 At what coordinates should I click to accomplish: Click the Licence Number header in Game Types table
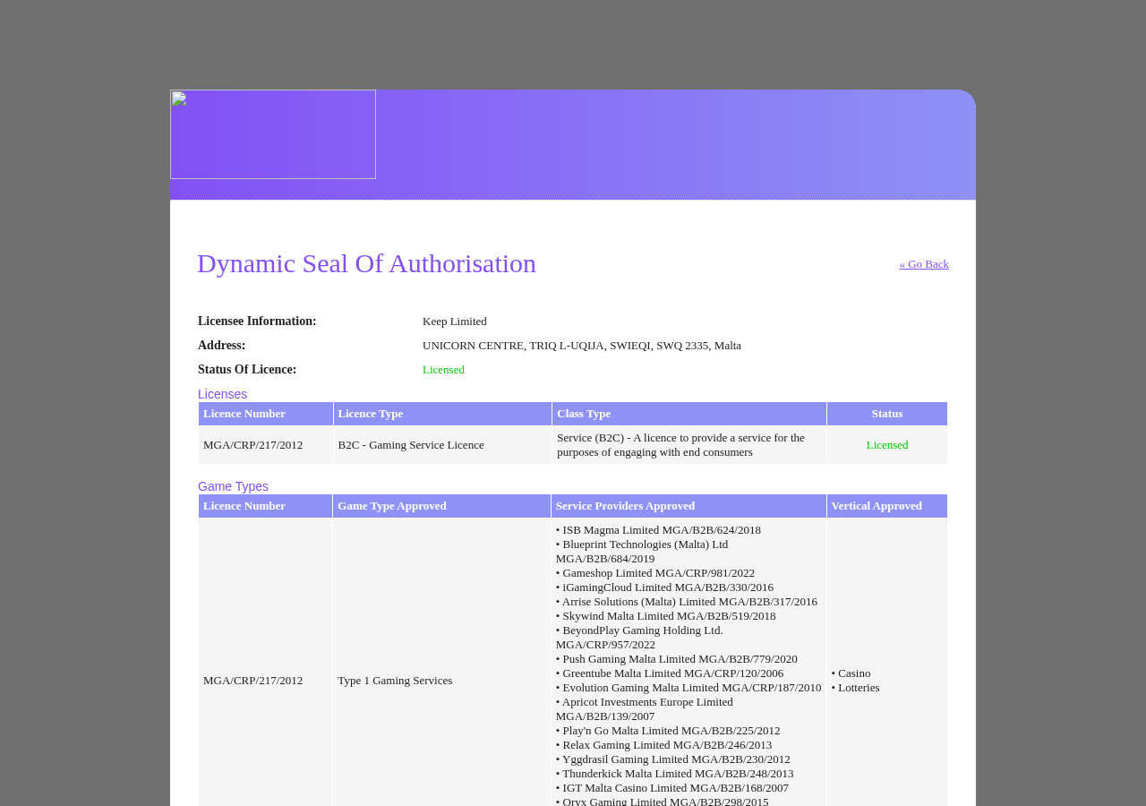pyautogui.click(x=265, y=506)
